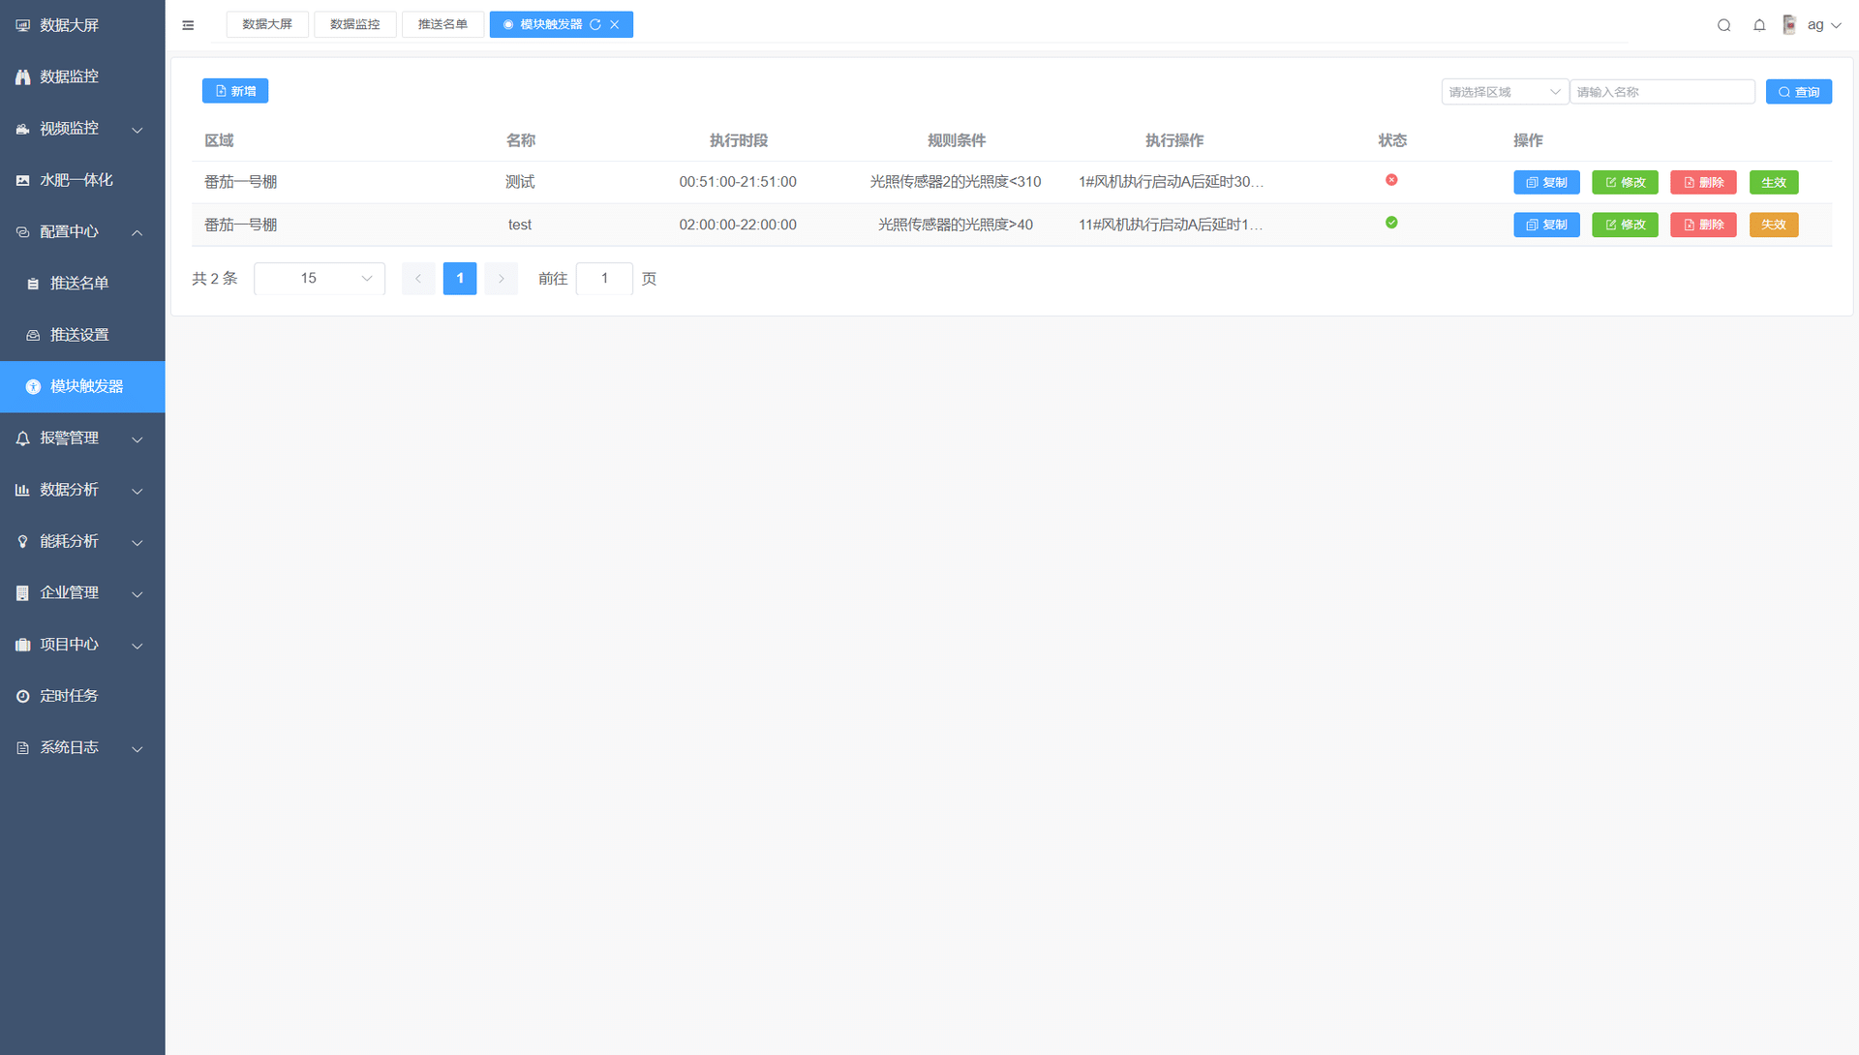
Task: Focus the 前往 page number field
Action: pyautogui.click(x=604, y=279)
